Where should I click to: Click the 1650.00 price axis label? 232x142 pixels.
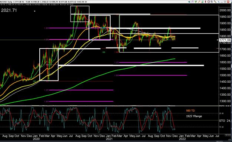pos(225,56)
